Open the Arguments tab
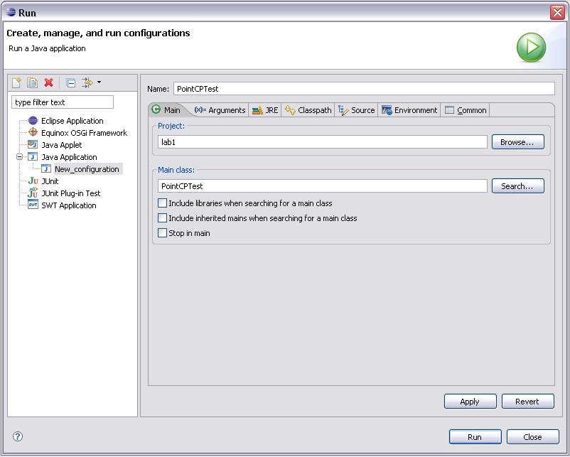Screen dimensions: 570x457 click(x=220, y=110)
